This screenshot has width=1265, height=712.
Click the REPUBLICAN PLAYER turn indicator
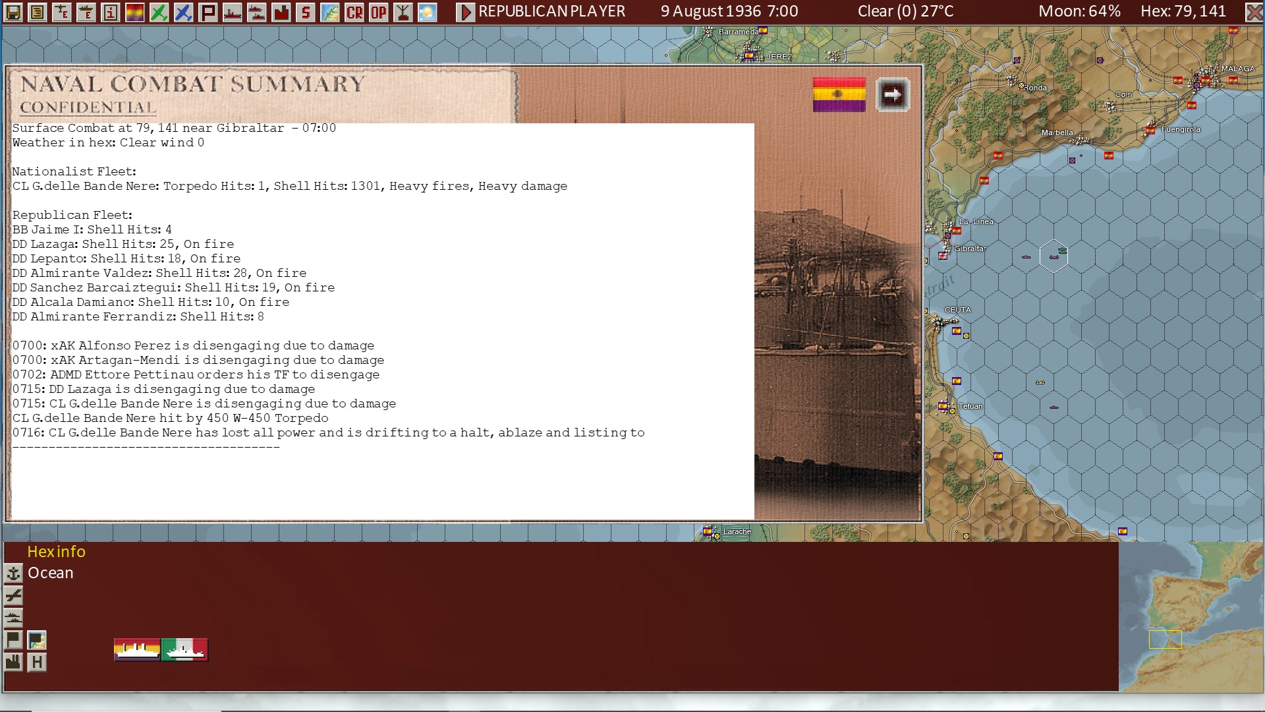pyautogui.click(x=551, y=11)
